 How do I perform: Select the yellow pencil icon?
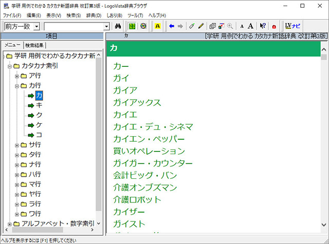pos(201,26)
